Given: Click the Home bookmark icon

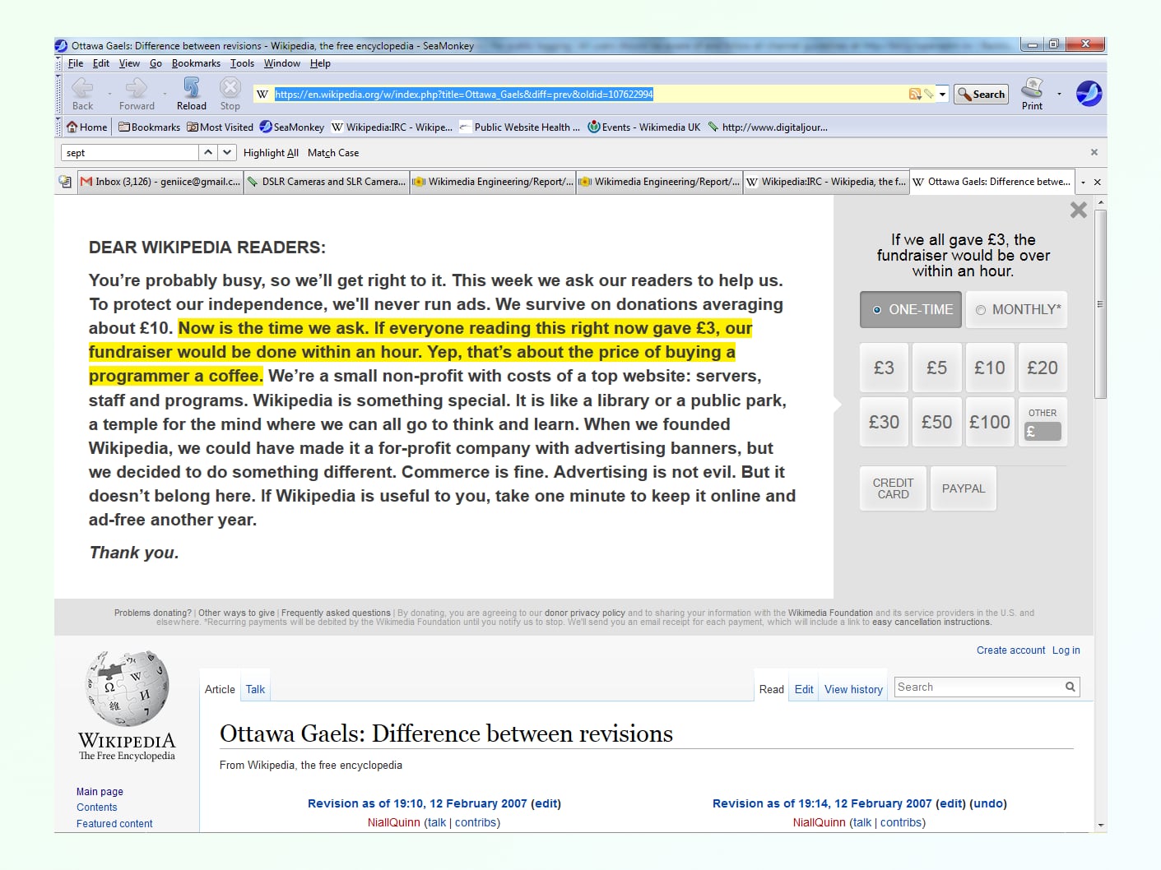Looking at the screenshot, I should pyautogui.click(x=72, y=127).
